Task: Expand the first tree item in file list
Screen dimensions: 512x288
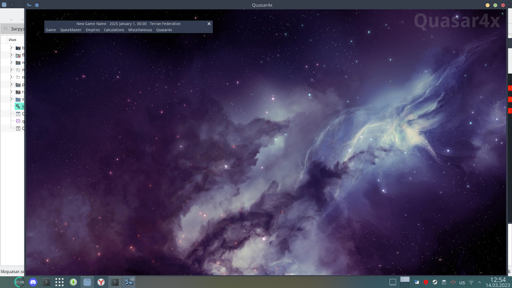Action: coord(11,48)
